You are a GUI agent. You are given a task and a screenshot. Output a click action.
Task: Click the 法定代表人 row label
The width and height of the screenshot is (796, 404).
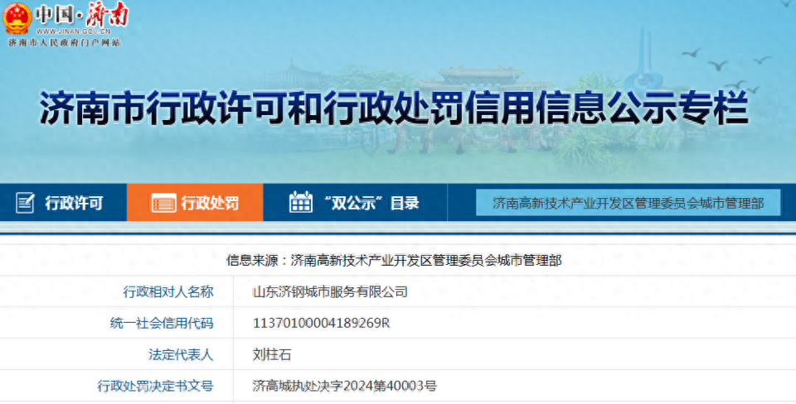[180, 354]
